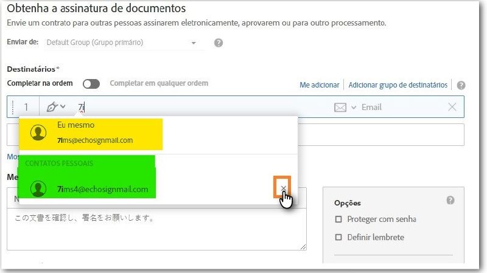Click Adicionar grupo de destinatários link

tap(398, 85)
